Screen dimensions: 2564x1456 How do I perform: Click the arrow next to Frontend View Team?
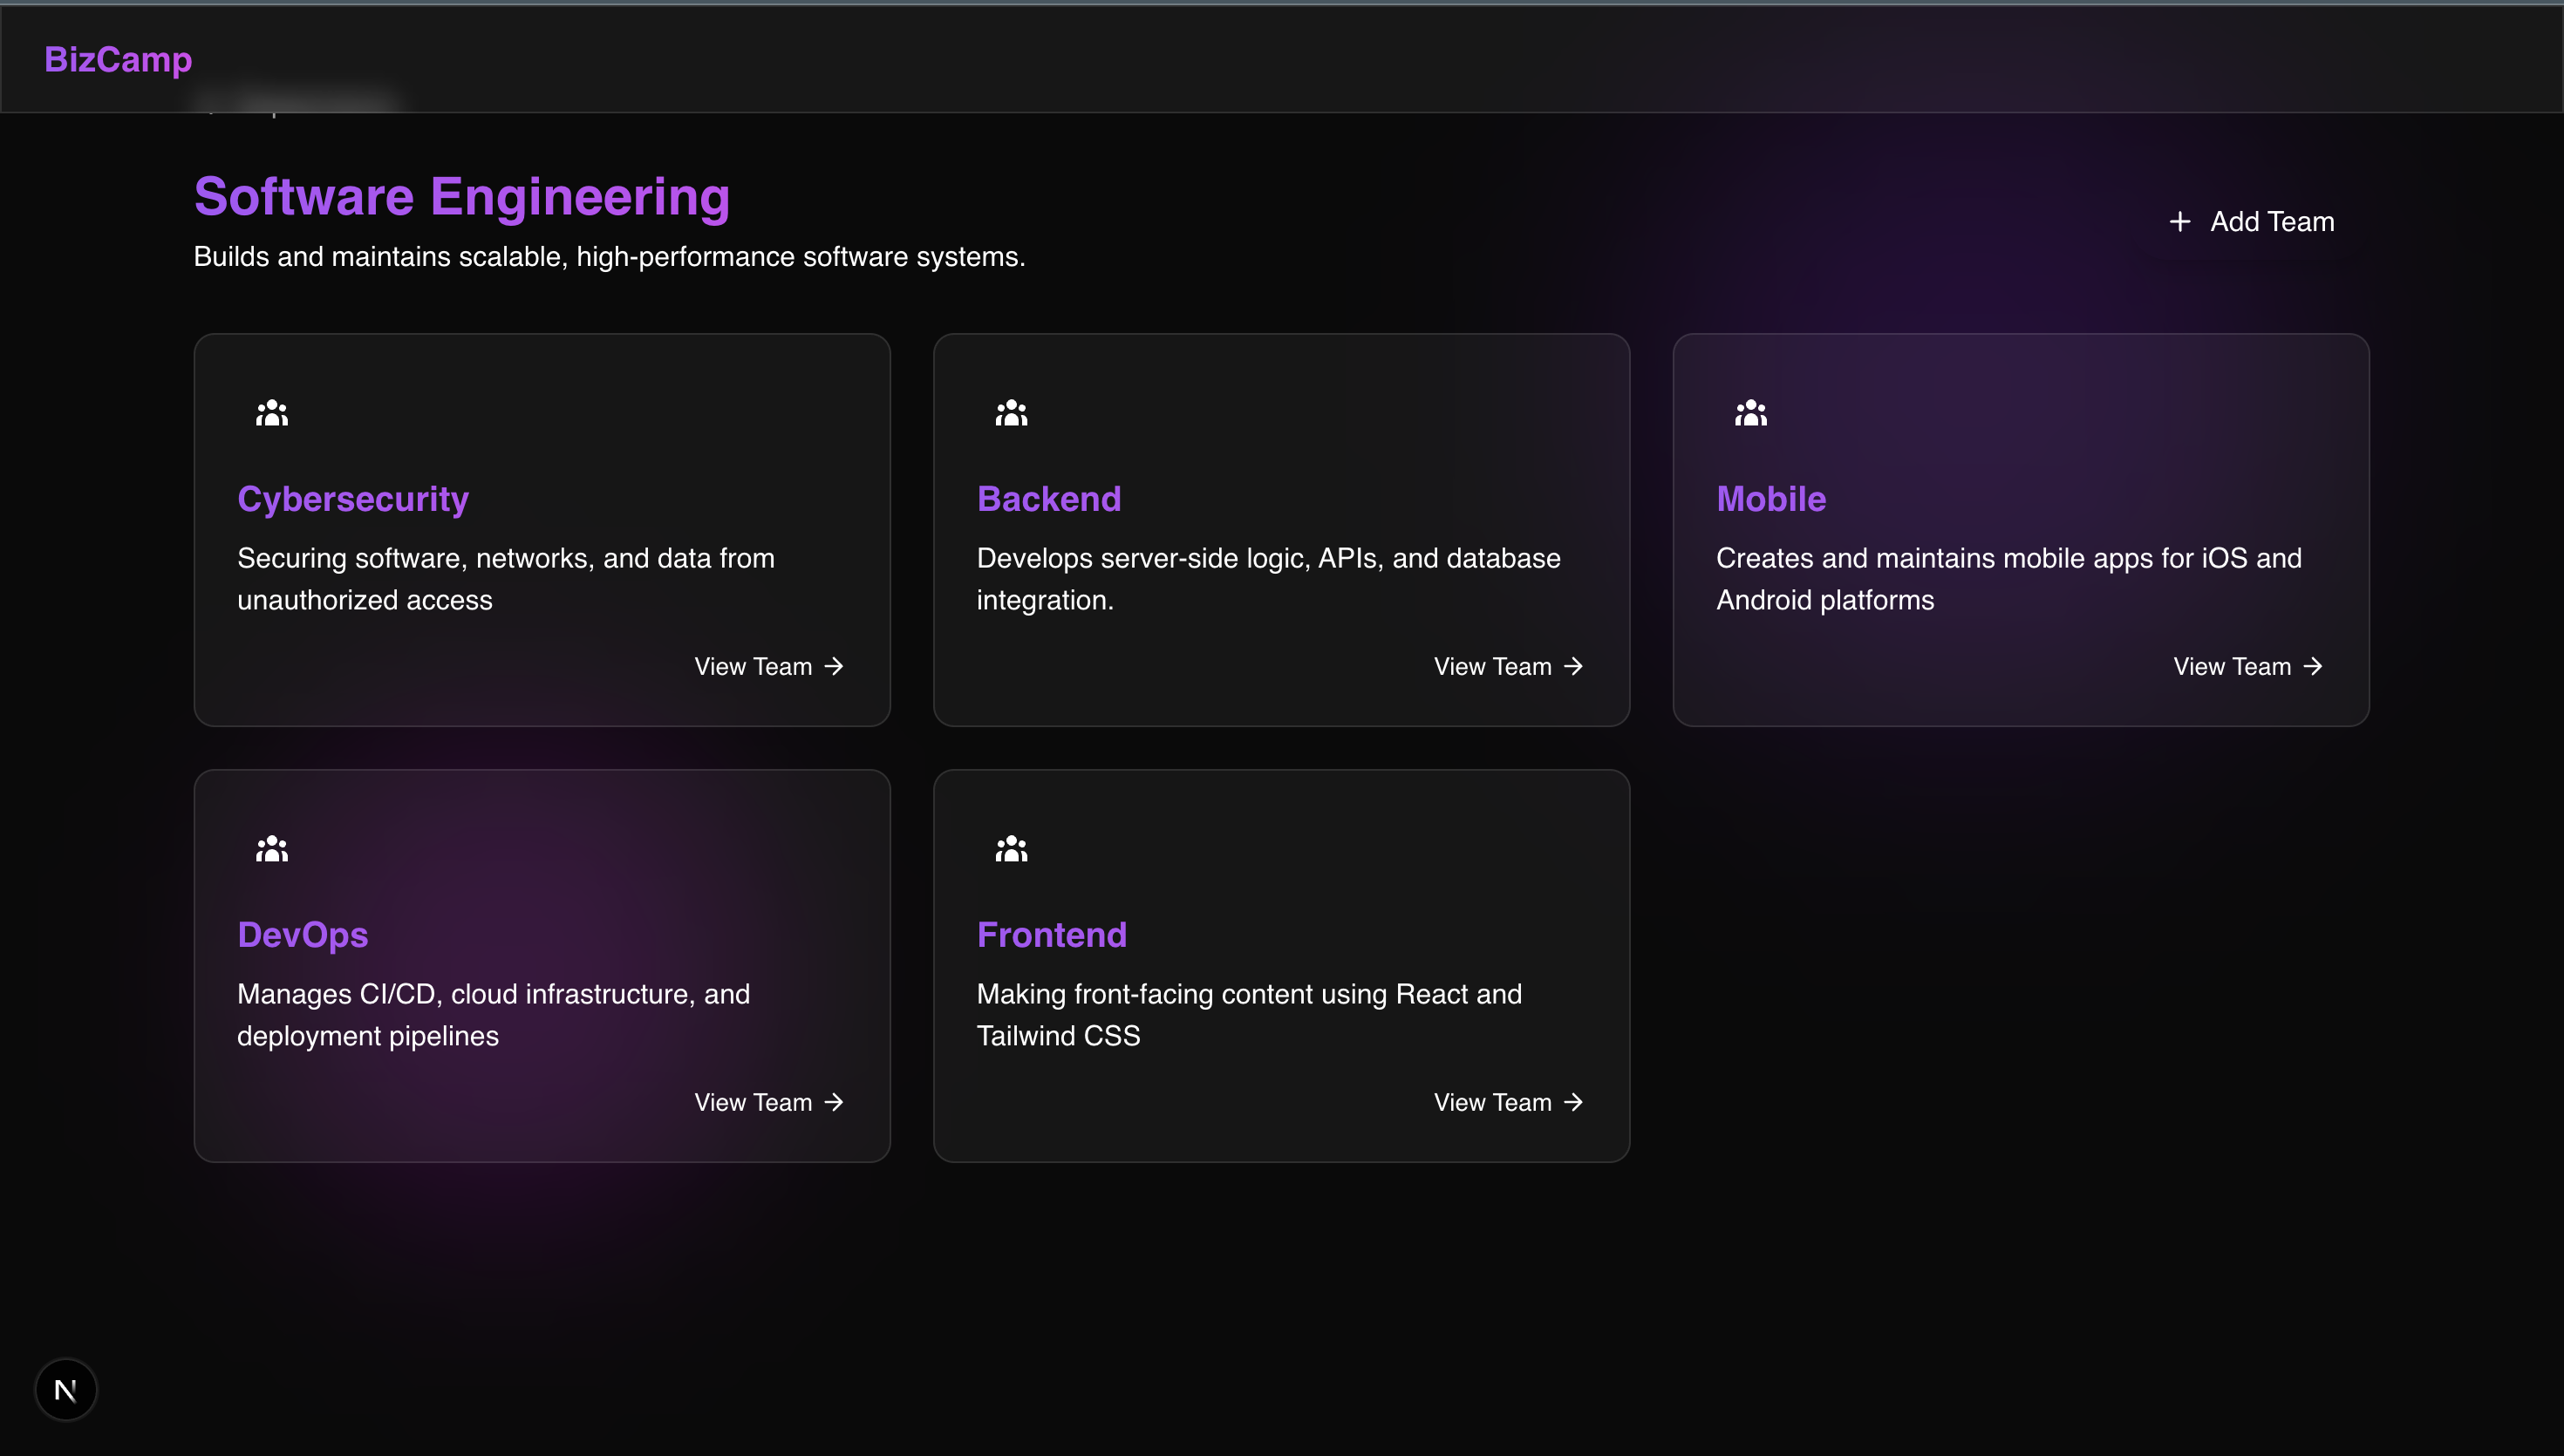pyautogui.click(x=1573, y=1102)
